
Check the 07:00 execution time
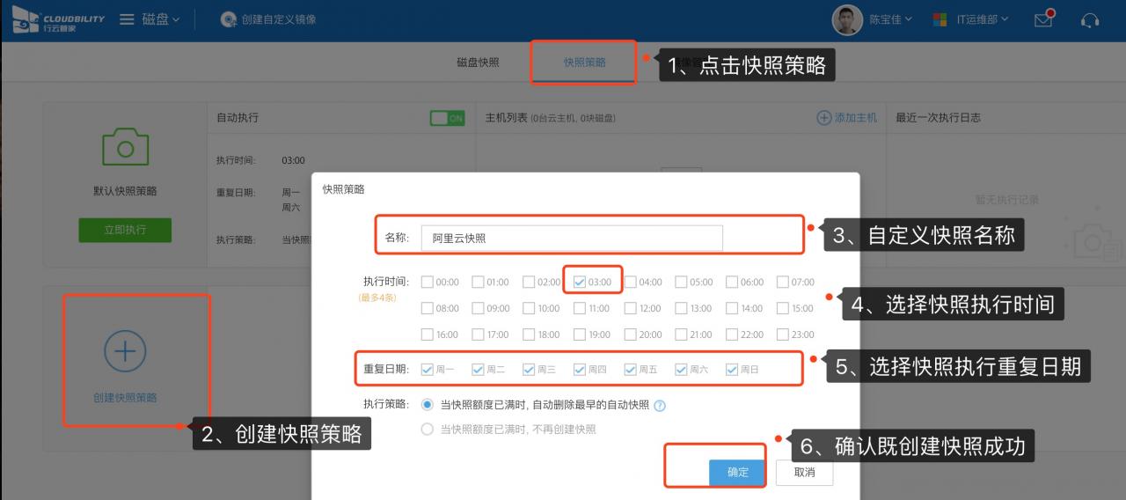783,283
